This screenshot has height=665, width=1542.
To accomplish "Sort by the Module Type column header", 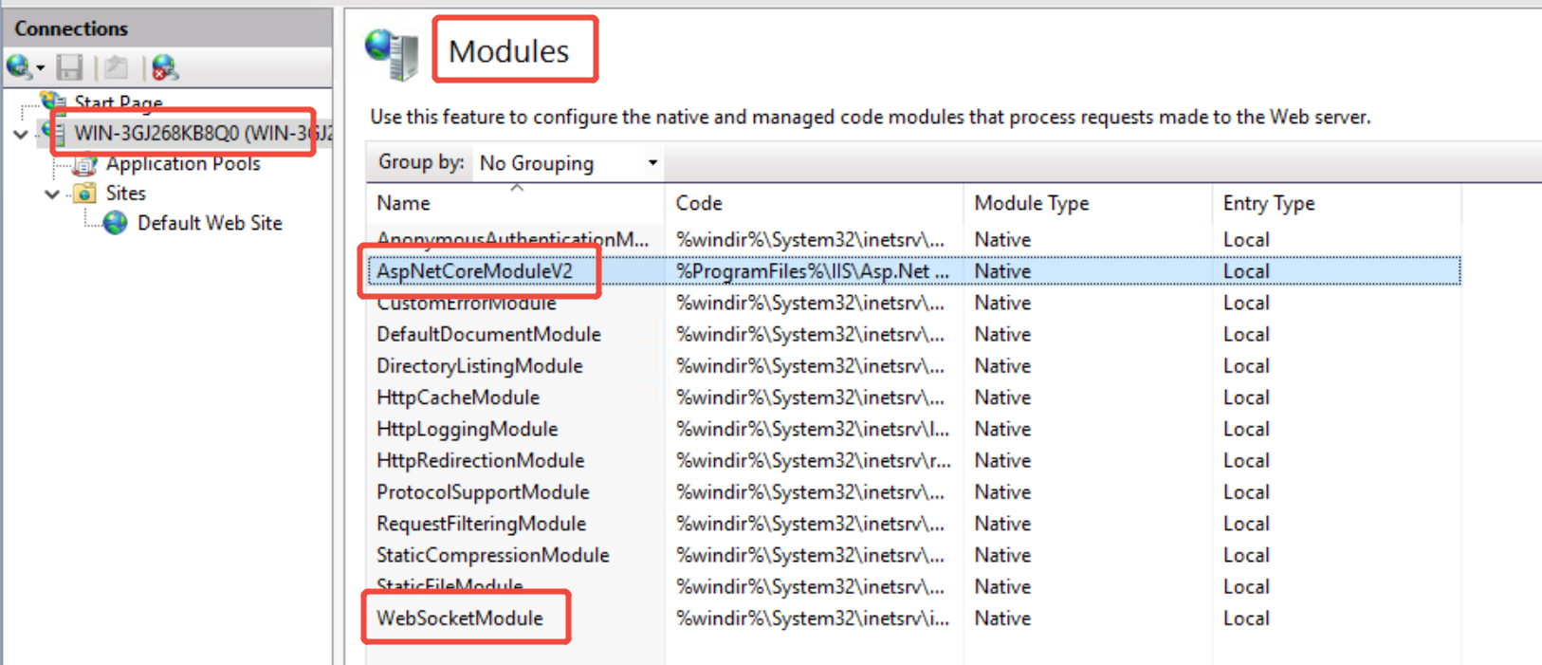I will (1031, 203).
